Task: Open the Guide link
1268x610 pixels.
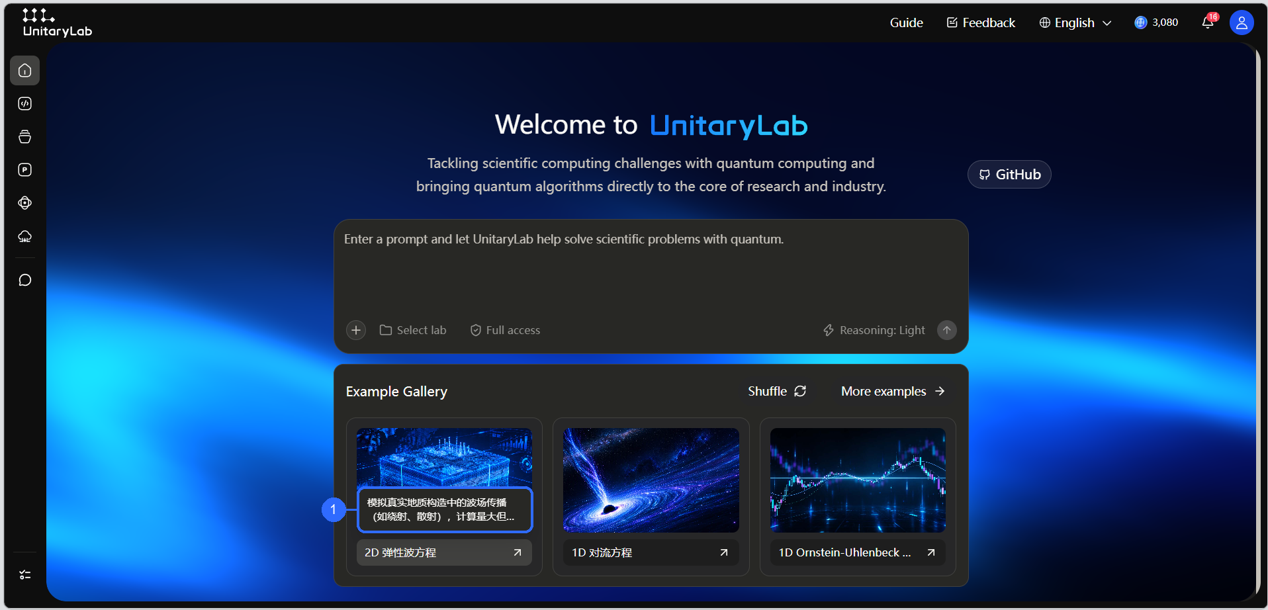Action: 906,22
